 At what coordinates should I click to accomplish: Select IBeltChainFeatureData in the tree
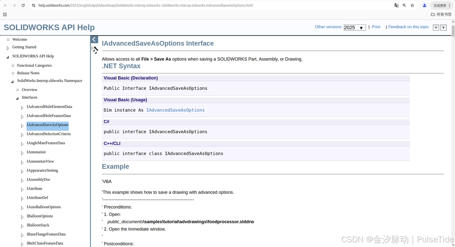coord(45,243)
